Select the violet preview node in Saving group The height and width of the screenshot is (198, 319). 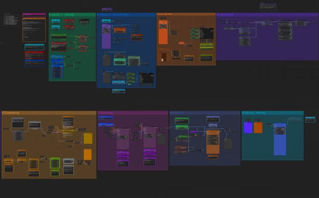248,127
